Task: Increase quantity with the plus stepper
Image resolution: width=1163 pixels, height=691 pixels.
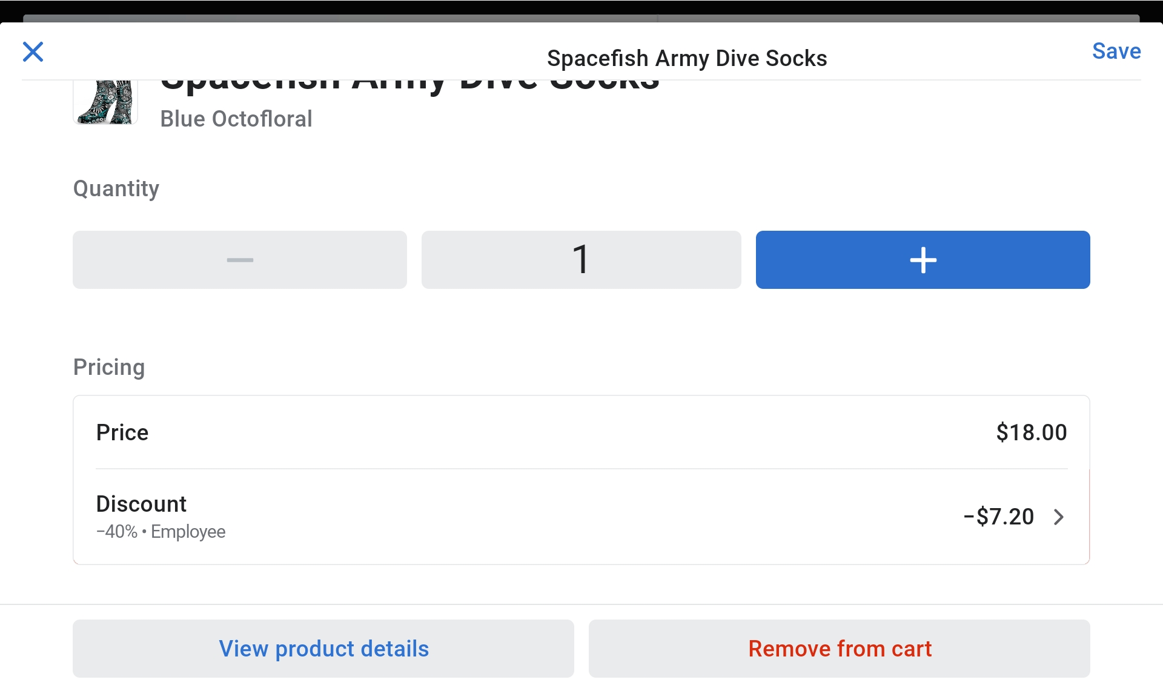Action: (x=922, y=259)
